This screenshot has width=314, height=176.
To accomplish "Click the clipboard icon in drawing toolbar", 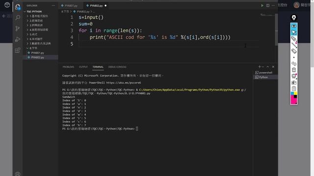I will click(294, 88).
